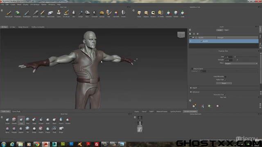Open the UV View tab
The image size is (262, 147).
point(13,27)
